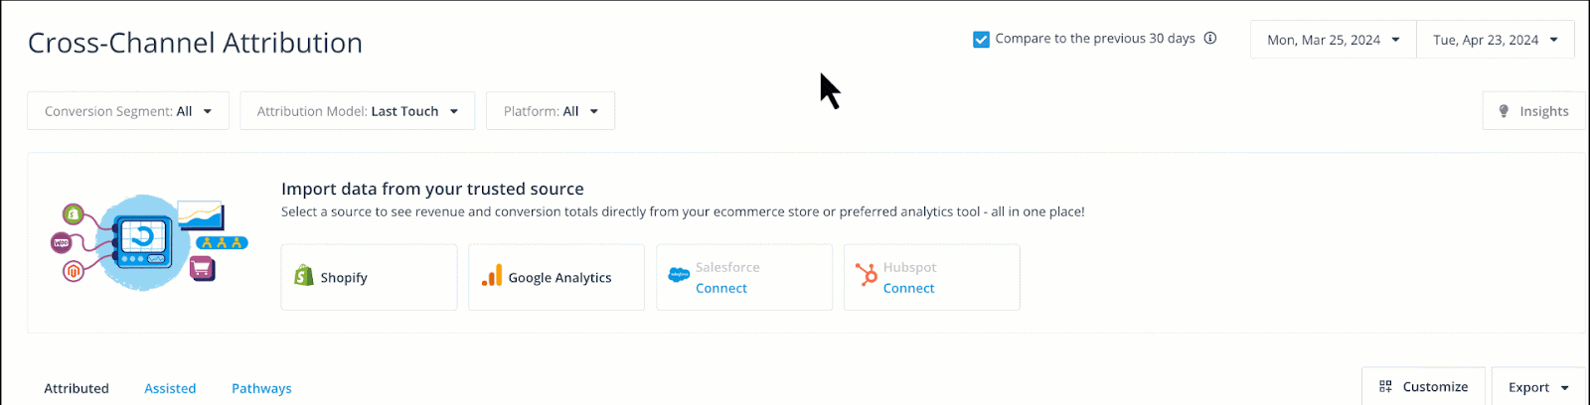The image size is (1590, 405).
Task: Open the Platform filter dropdown
Action: coord(551,111)
